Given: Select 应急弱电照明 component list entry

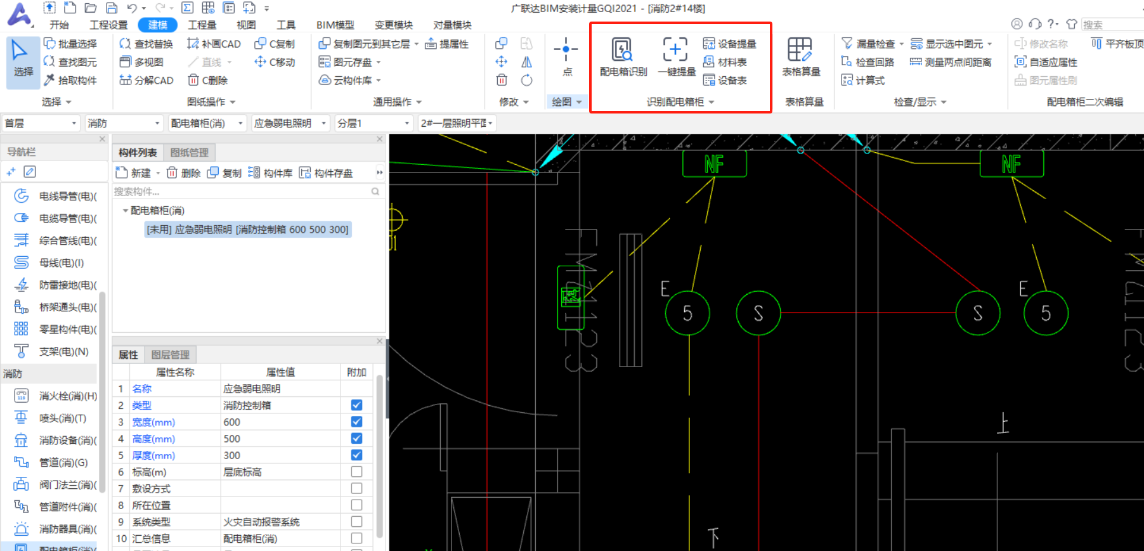Looking at the screenshot, I should point(248,230).
